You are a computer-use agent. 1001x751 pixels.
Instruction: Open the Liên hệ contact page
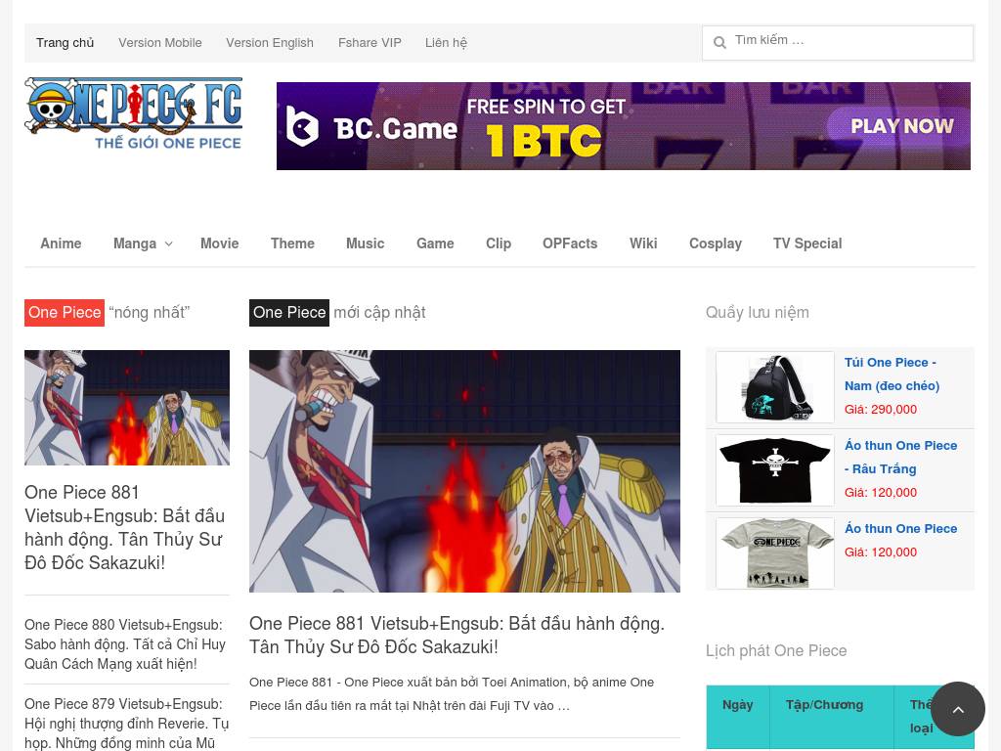[x=446, y=43]
